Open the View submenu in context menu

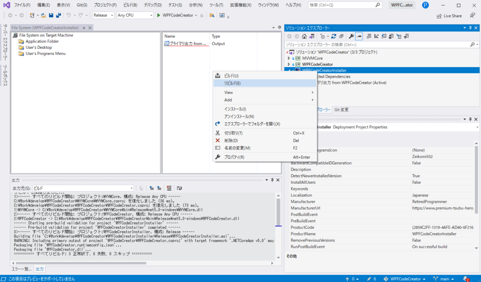tap(265, 93)
